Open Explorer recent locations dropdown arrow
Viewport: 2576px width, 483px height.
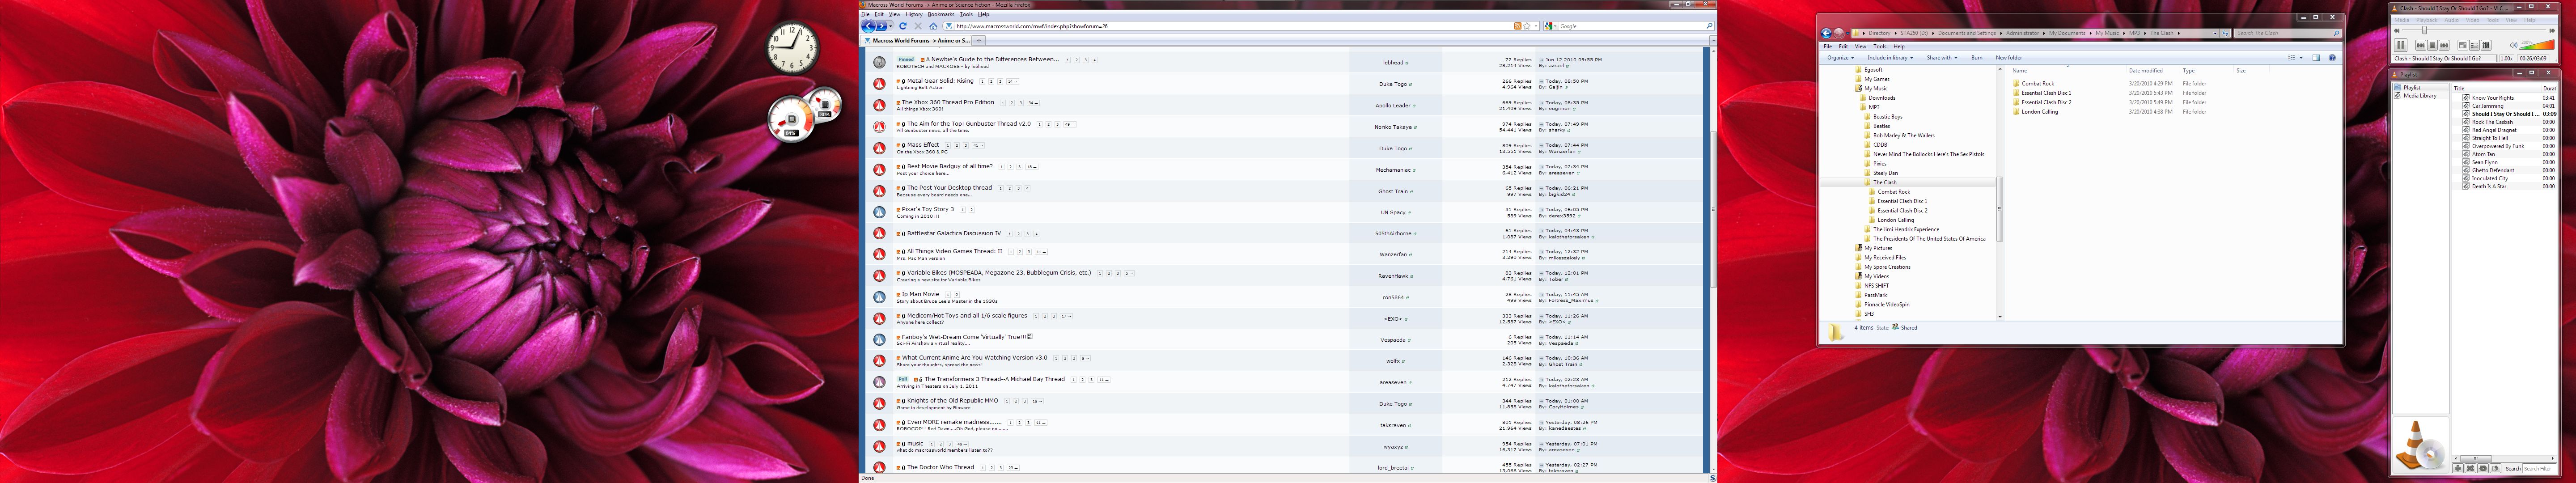point(1848,34)
